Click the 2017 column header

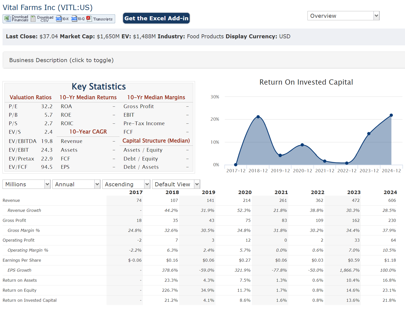(136, 192)
